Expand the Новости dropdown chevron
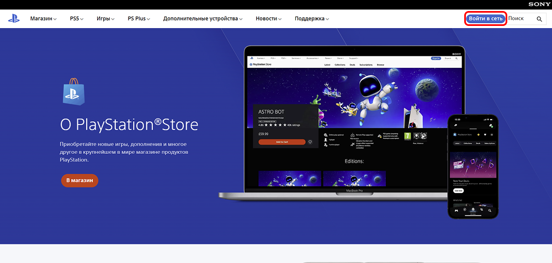This screenshot has height=263, width=552. pos(279,19)
